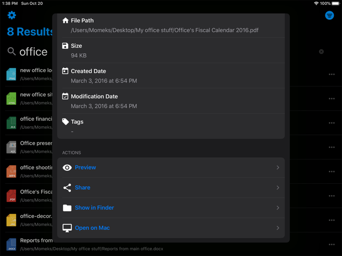The height and width of the screenshot is (256, 342).
Task: Open the PDF icon for Office's Fiscal
Action: click(x=11, y=196)
